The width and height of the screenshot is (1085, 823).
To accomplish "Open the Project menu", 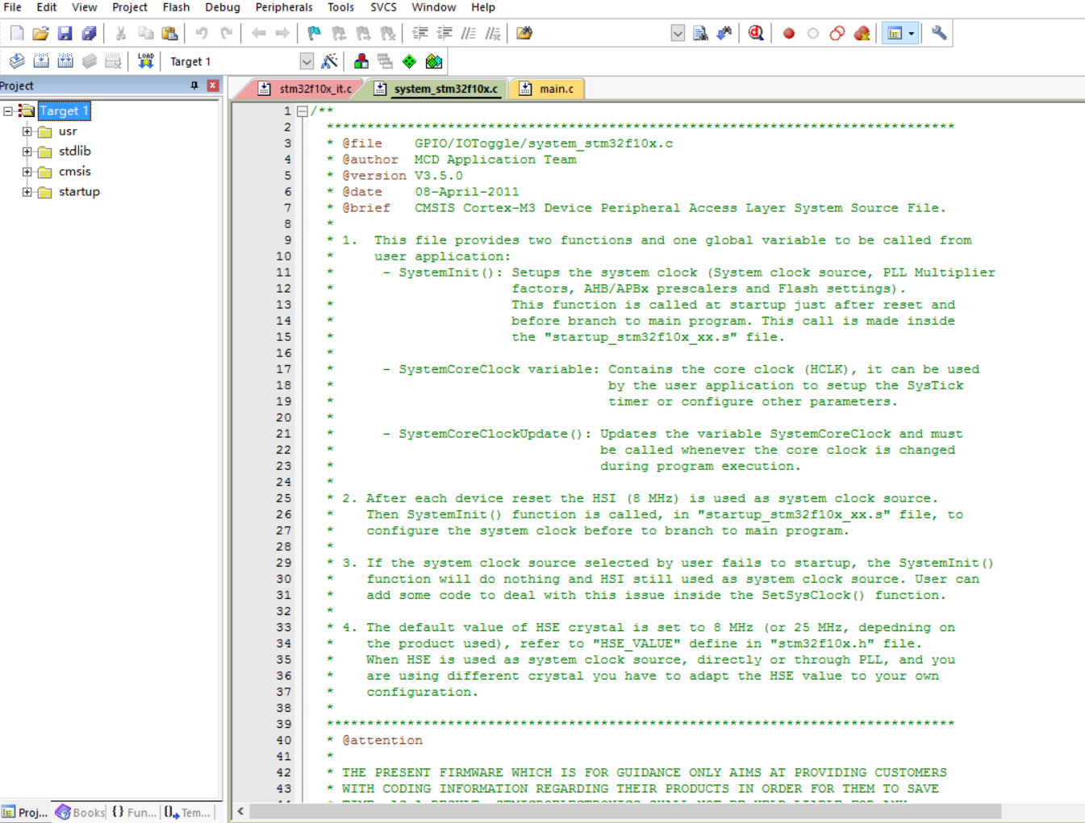I will (129, 7).
